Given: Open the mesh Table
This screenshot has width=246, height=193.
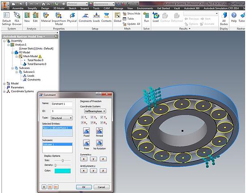Looking at the screenshot, I should [128, 19].
